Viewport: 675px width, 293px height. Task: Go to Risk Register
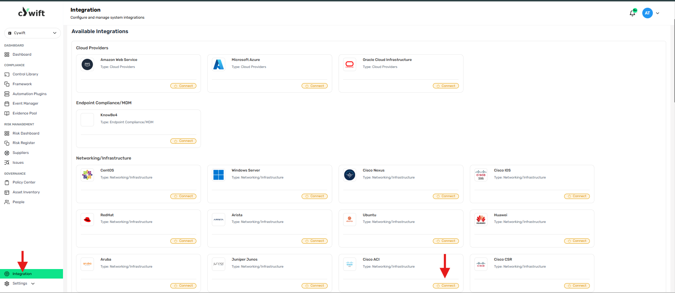[x=24, y=143]
